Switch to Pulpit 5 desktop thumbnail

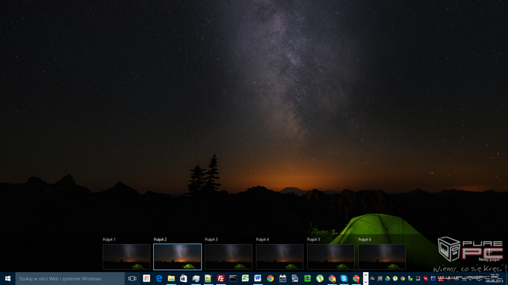(331, 257)
